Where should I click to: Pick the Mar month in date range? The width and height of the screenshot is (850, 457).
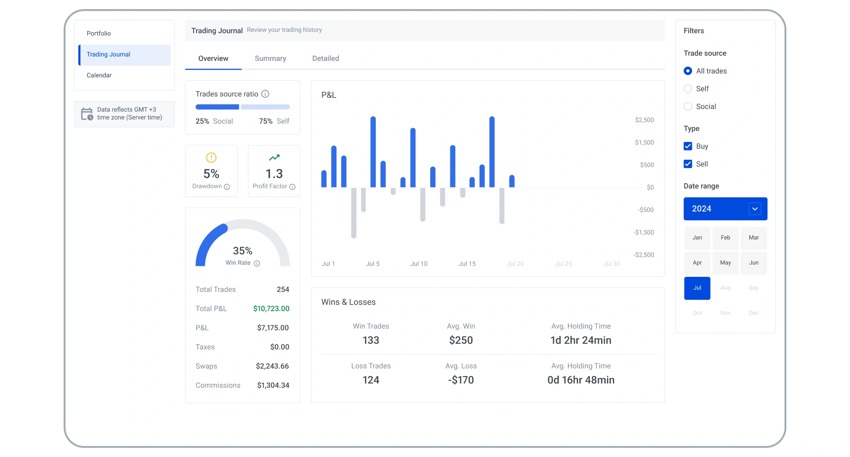[x=754, y=238]
